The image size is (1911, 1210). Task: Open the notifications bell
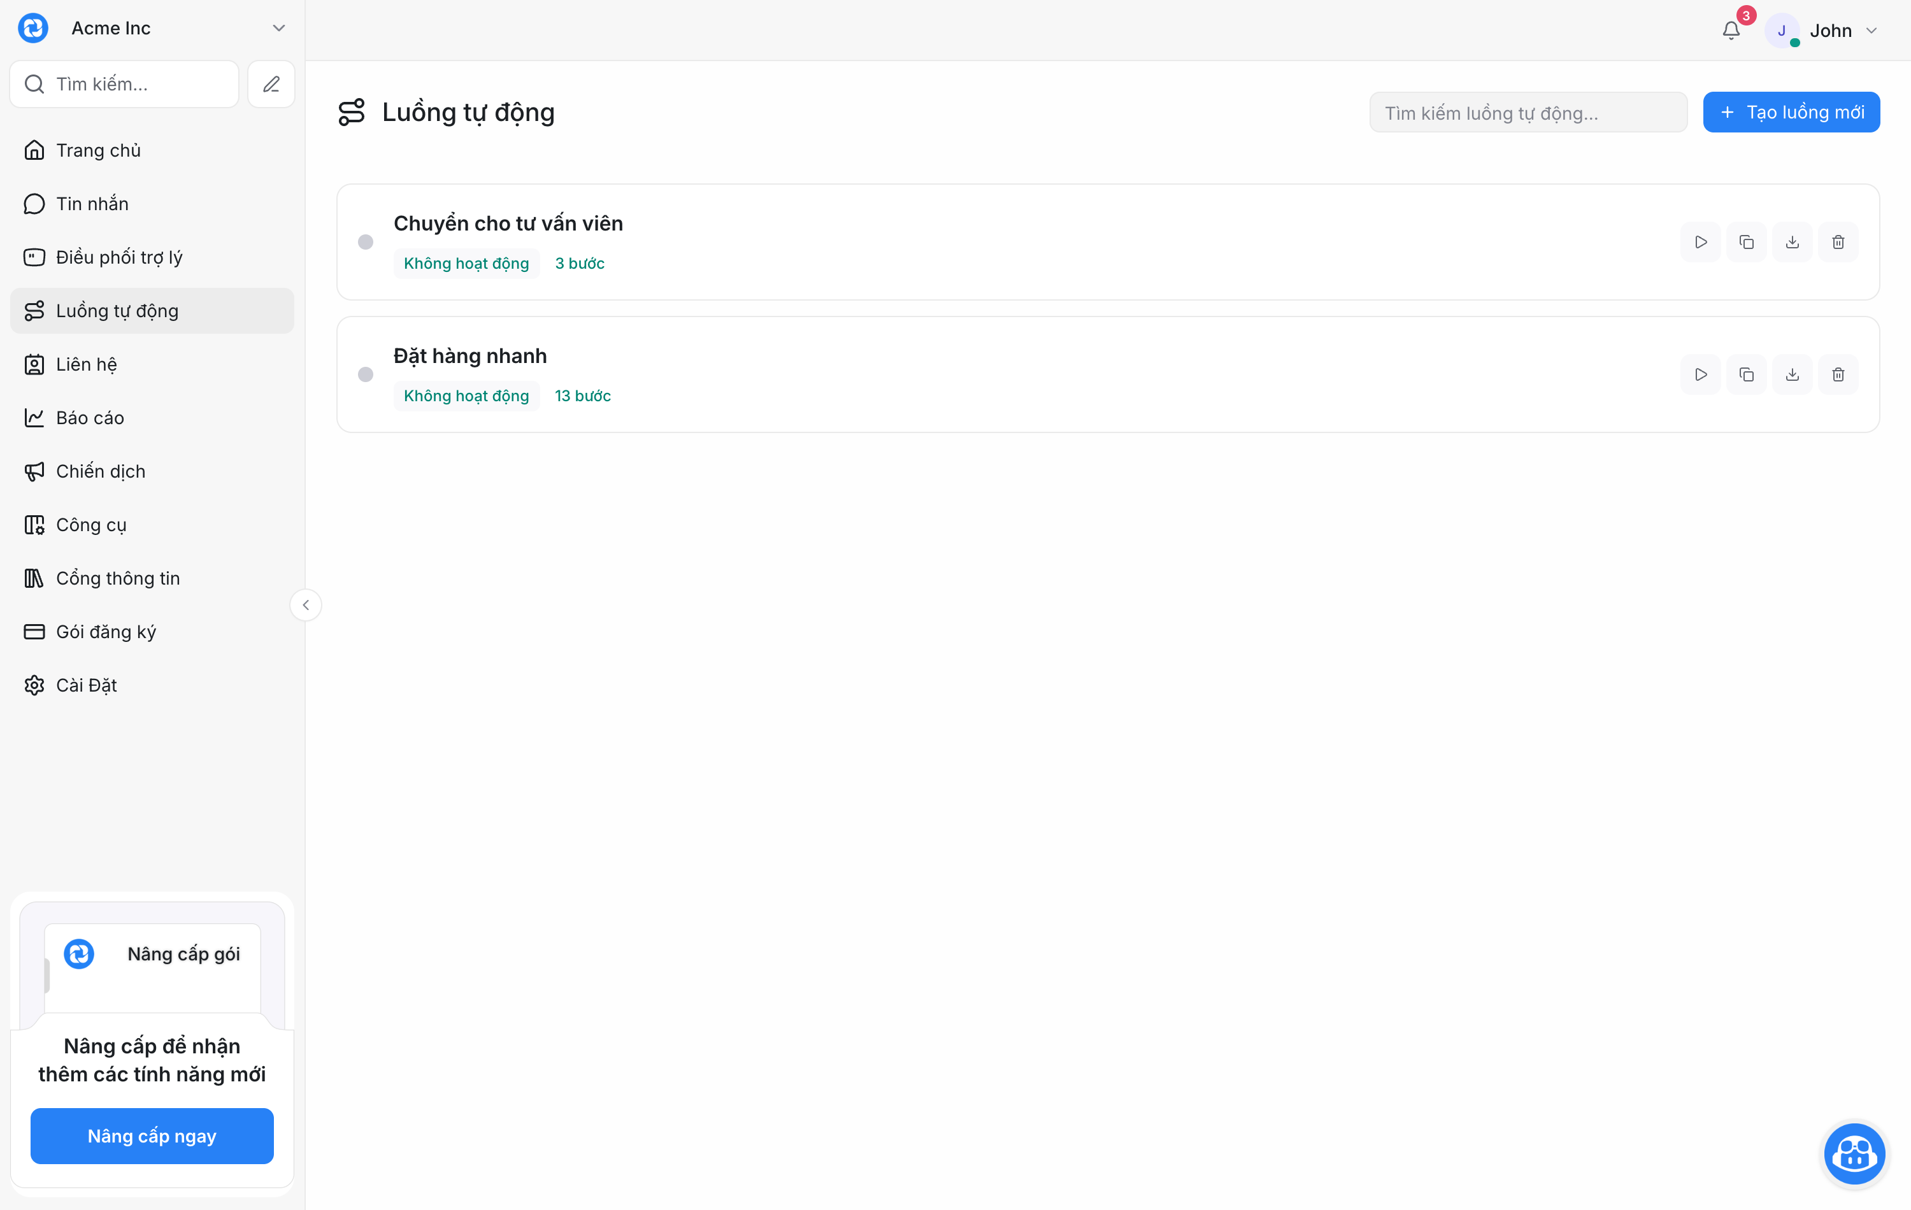1731,31
